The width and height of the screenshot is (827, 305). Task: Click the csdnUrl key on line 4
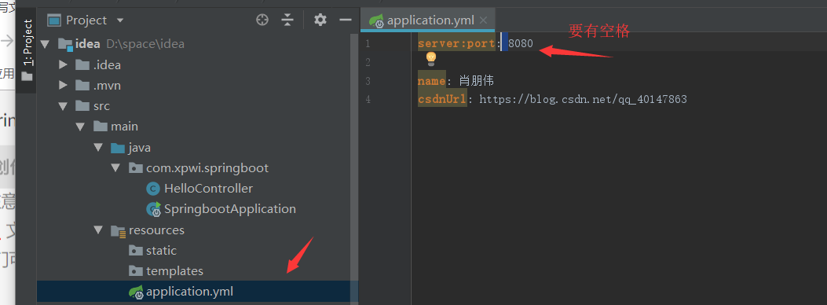[x=442, y=99]
